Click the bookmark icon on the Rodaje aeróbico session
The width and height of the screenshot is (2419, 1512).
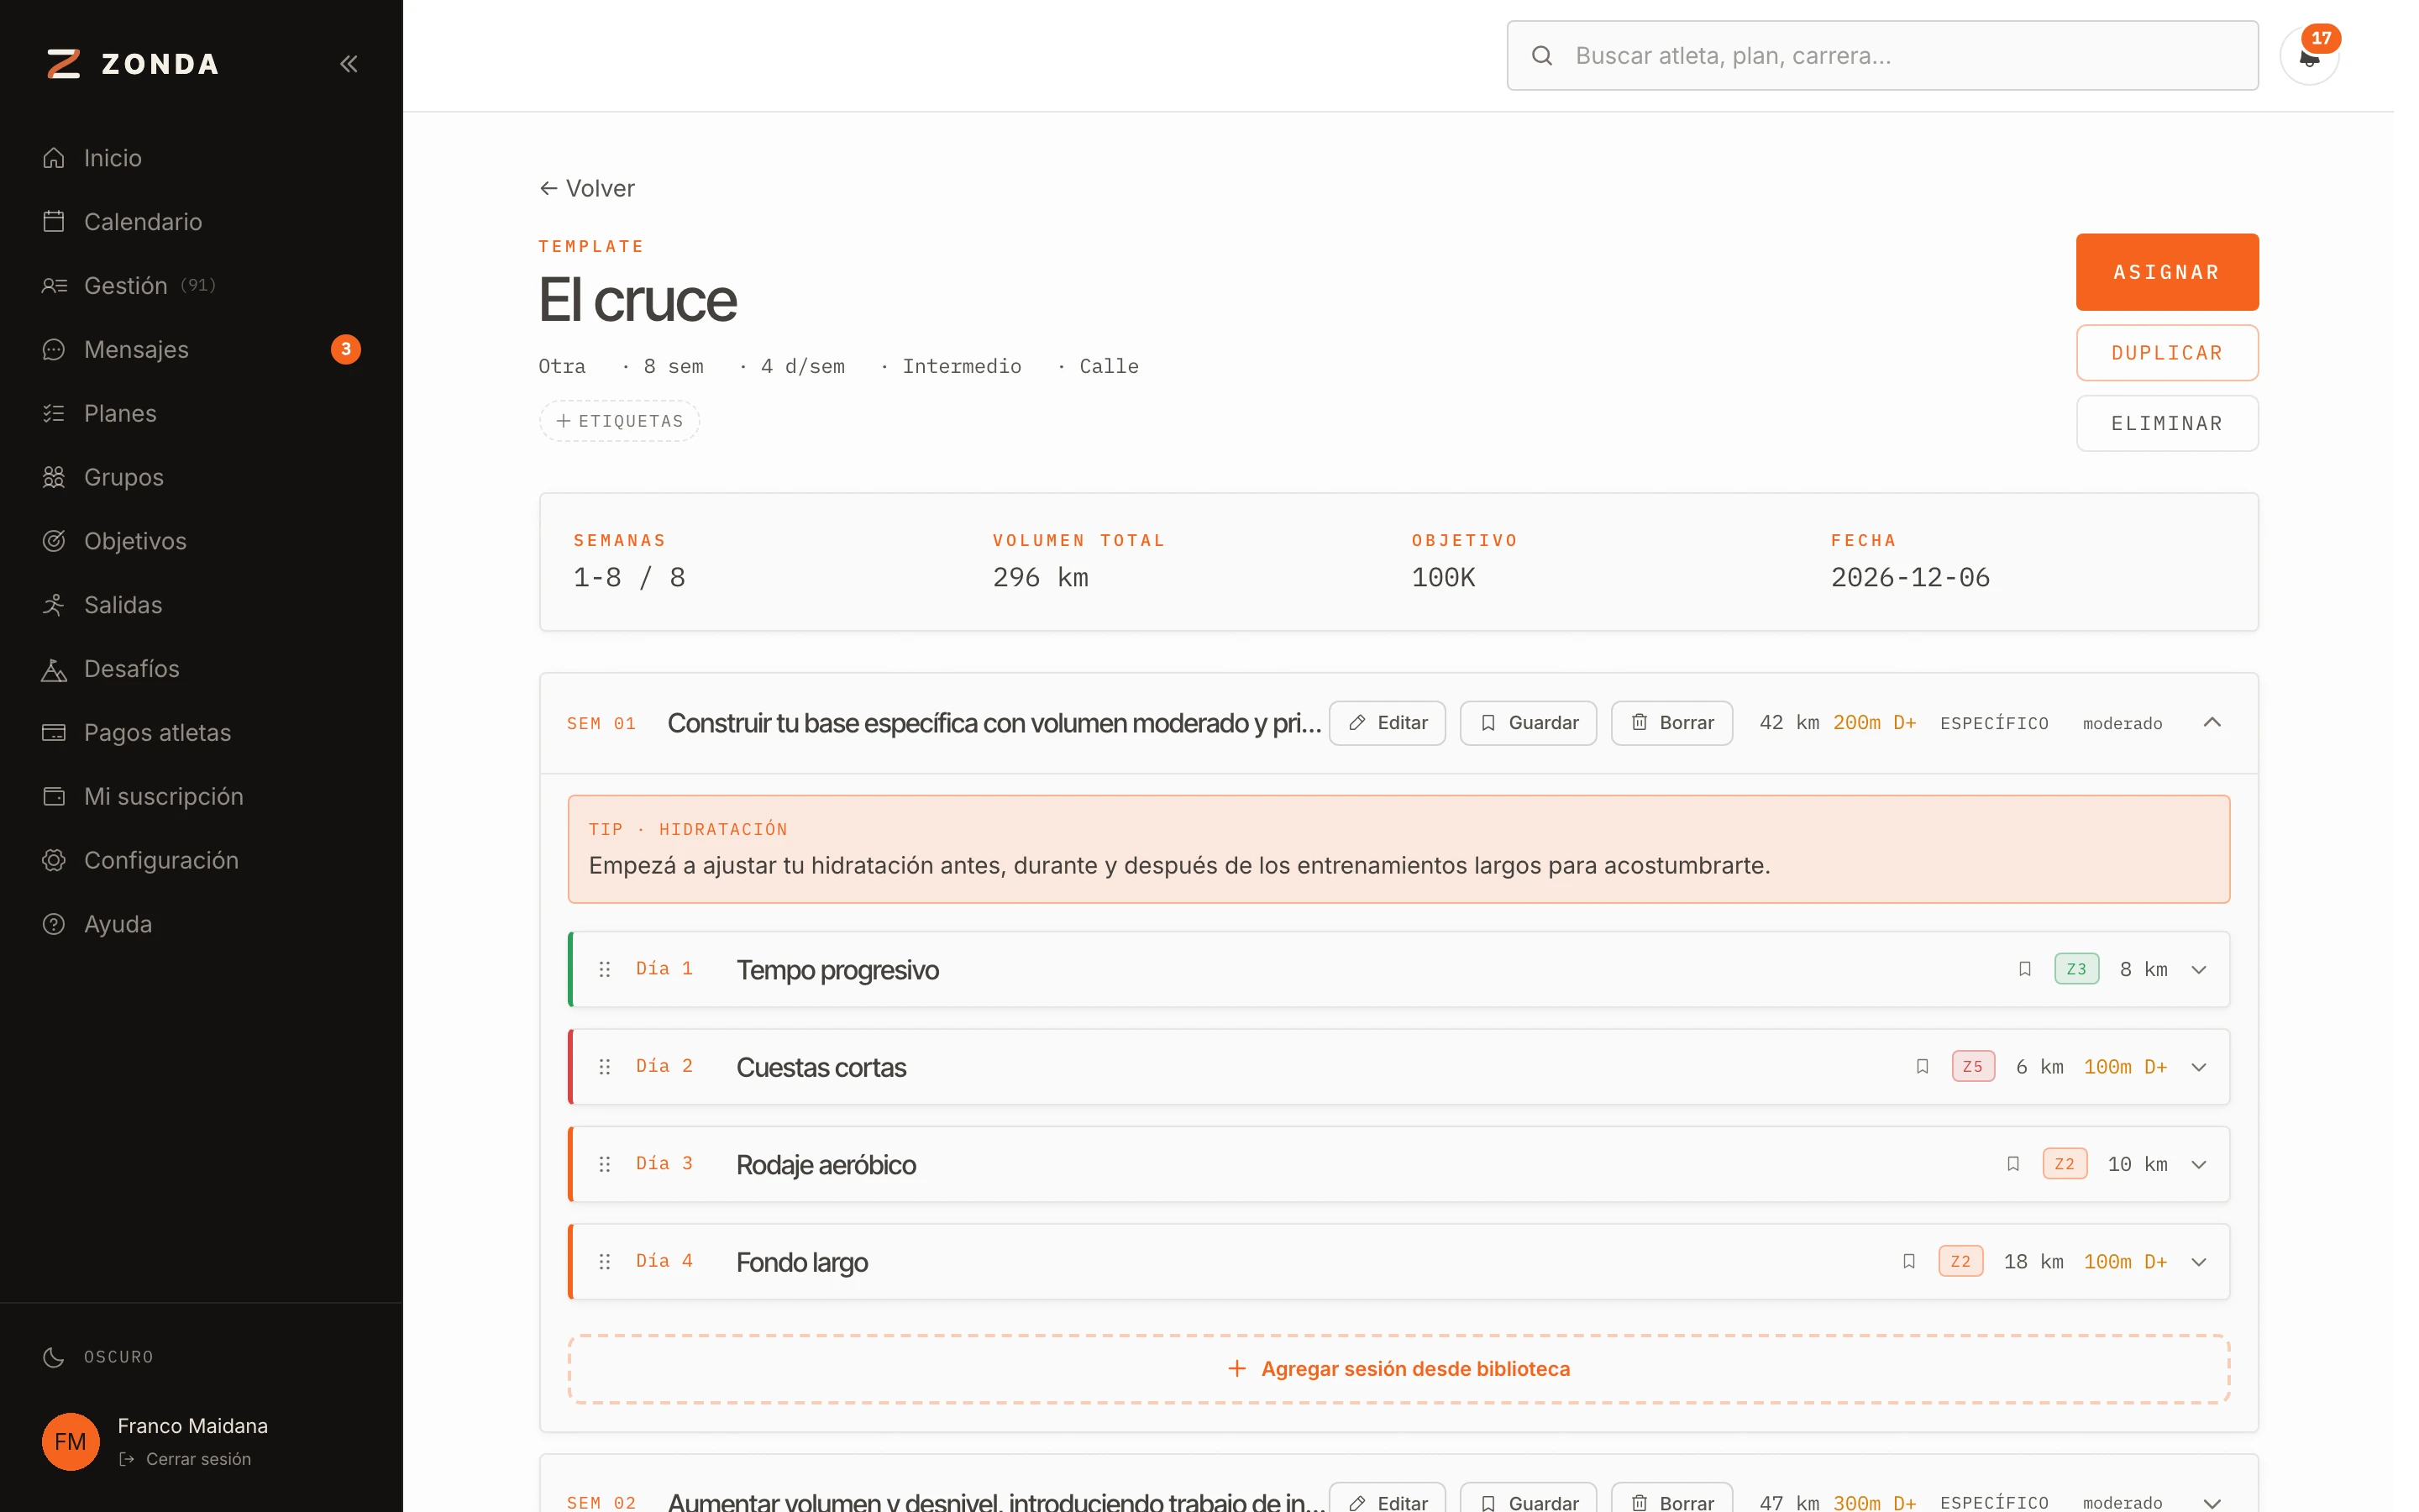click(x=2013, y=1164)
